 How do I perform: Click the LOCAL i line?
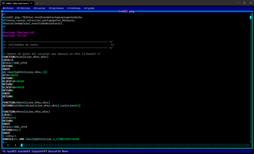tap(7, 115)
